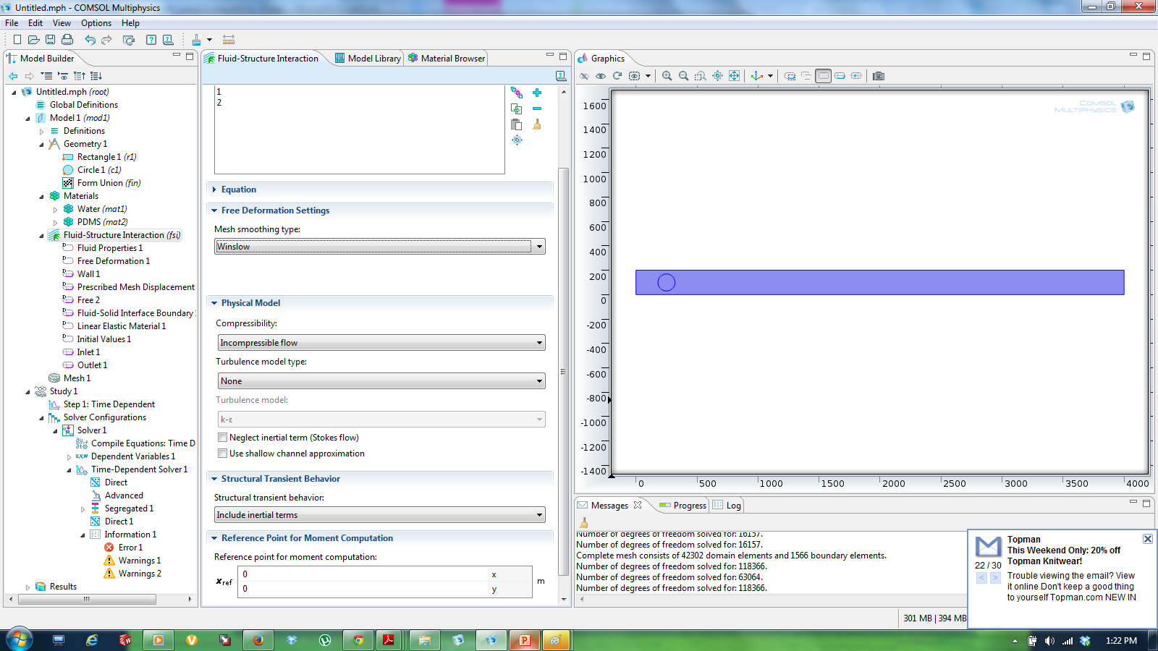Expand the Equation section

click(239, 190)
